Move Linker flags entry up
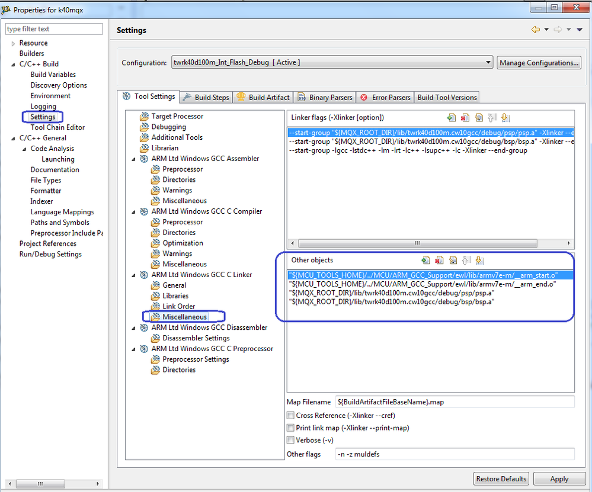Image resolution: width=592 pixels, height=492 pixels. [492, 118]
